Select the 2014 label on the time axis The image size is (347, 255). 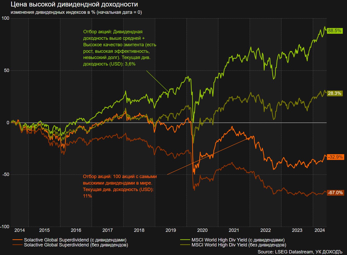point(20,230)
